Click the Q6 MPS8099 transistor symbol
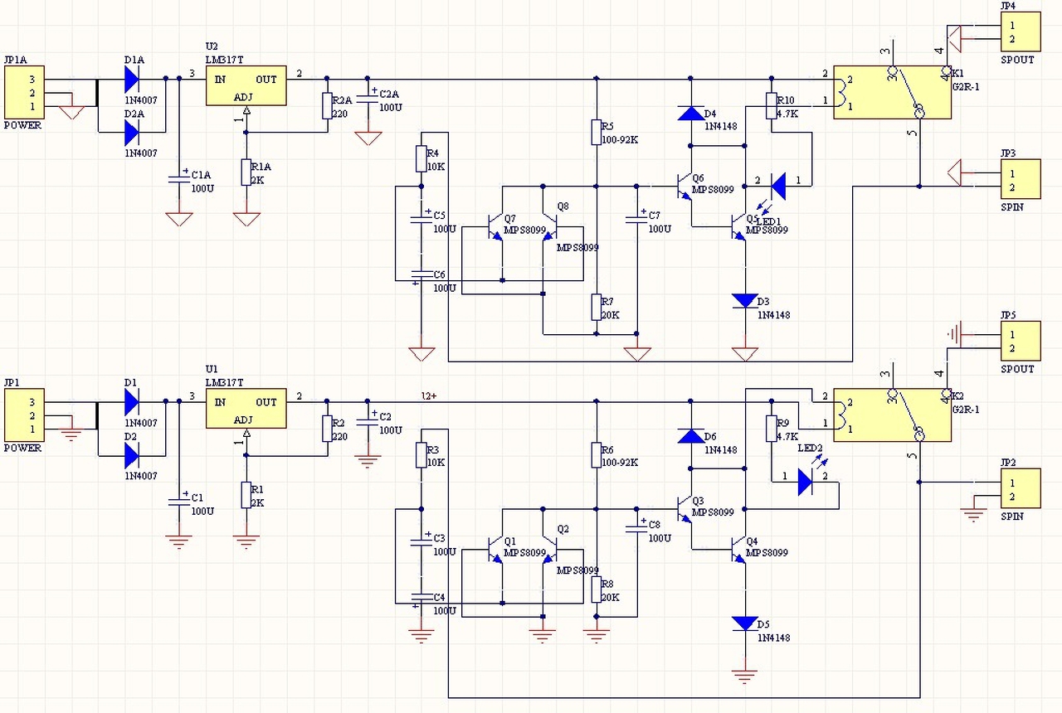This screenshot has height=713, width=1062. click(682, 187)
